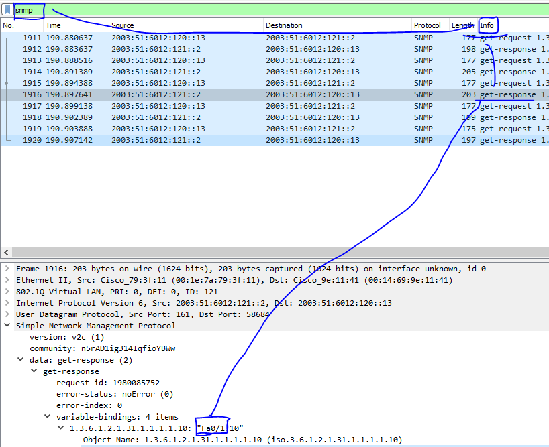
Task: Expand the Frame 1916 details
Action: point(7,269)
